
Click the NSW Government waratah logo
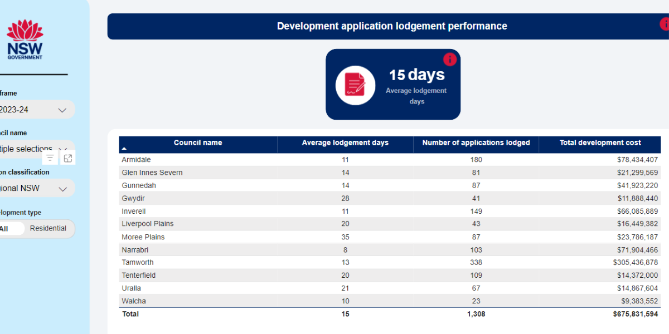coord(25,40)
